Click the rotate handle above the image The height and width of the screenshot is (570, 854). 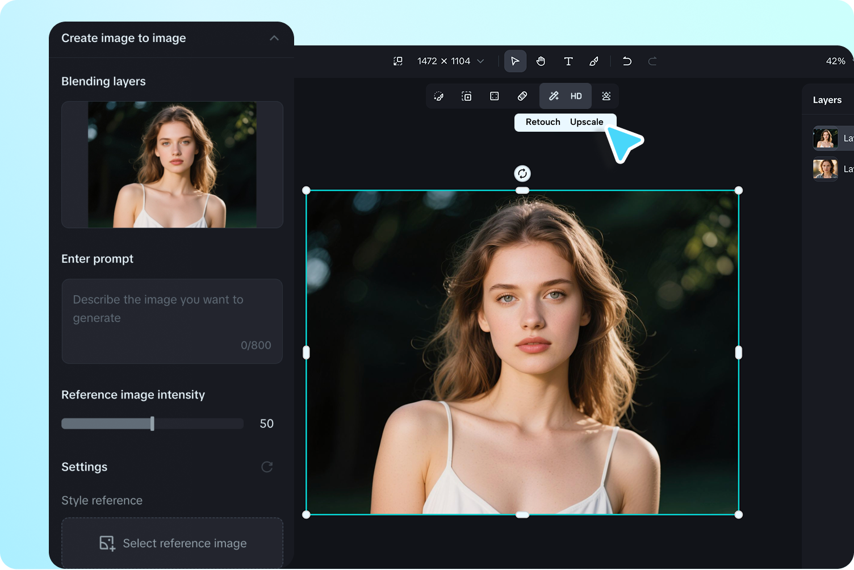522,173
